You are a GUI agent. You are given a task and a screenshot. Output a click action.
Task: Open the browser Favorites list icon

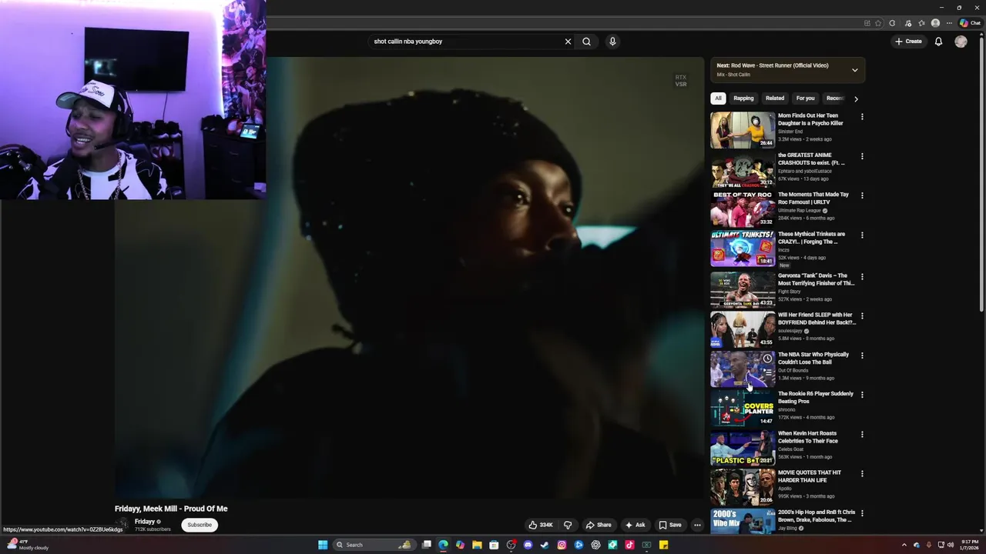point(921,23)
